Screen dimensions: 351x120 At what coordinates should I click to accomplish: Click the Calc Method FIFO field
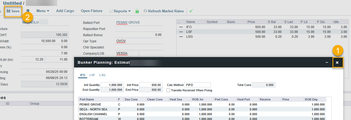pyautogui.click(x=197, y=85)
